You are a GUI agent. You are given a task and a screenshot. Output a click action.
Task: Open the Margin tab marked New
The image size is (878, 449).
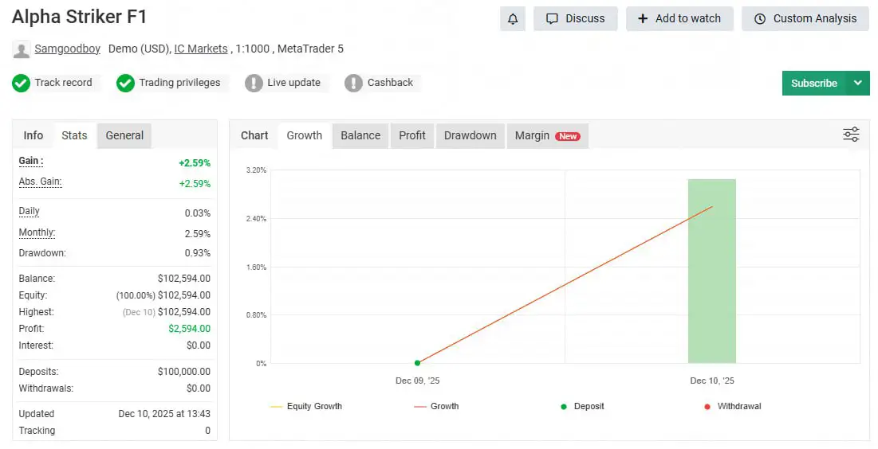pyautogui.click(x=546, y=135)
